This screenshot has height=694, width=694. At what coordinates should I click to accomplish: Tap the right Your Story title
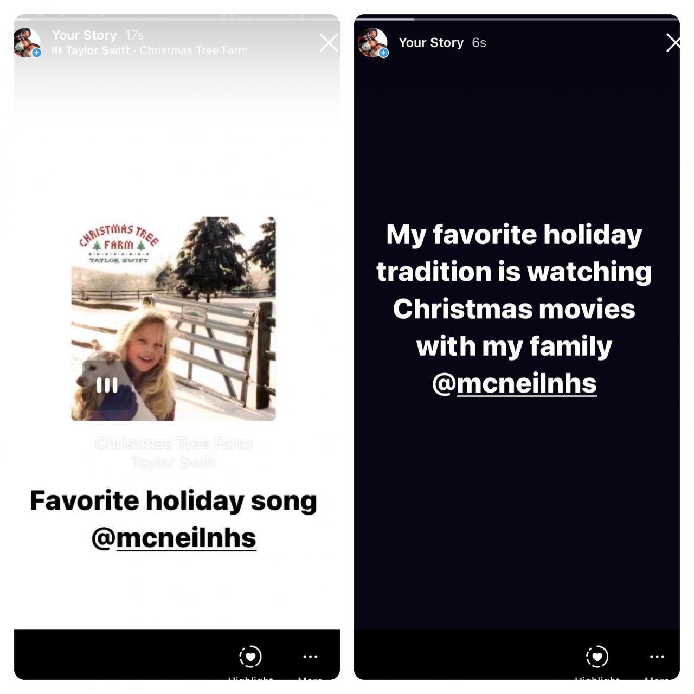(x=431, y=42)
